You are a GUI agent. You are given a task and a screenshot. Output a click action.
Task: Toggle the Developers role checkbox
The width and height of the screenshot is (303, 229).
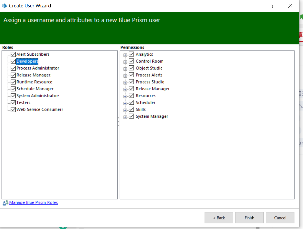13,61
